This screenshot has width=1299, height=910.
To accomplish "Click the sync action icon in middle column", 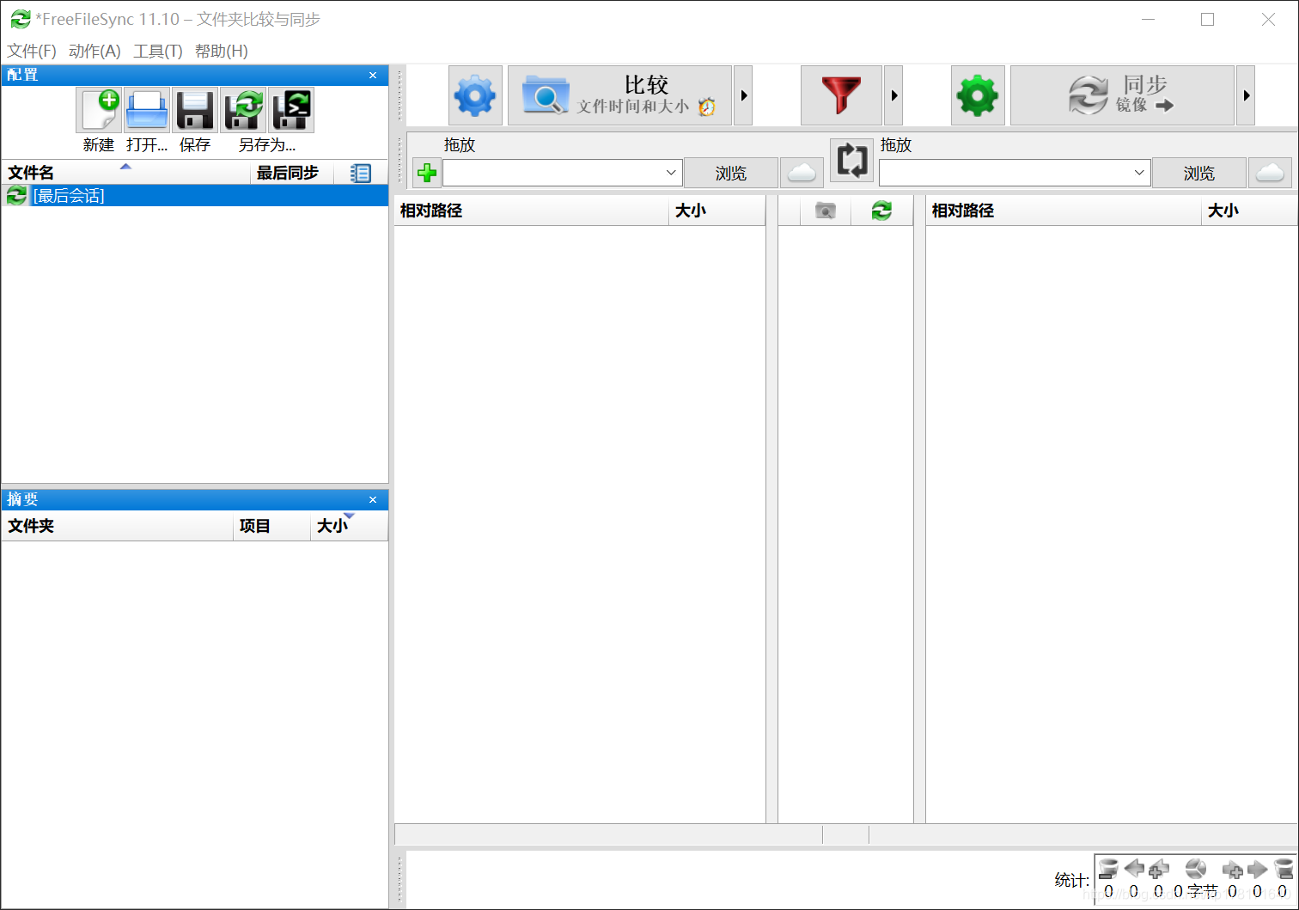I will coord(881,211).
